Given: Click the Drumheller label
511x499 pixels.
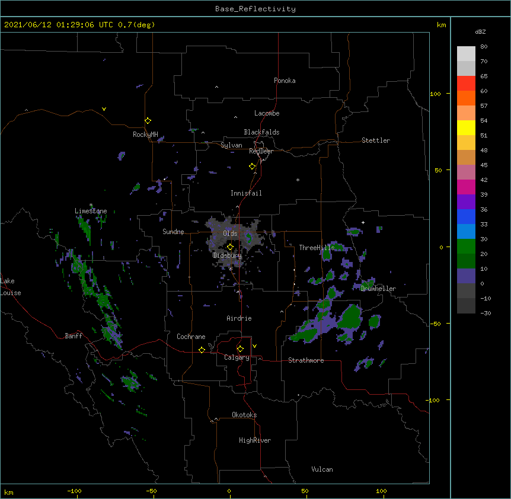Looking at the screenshot, I should (378, 289).
